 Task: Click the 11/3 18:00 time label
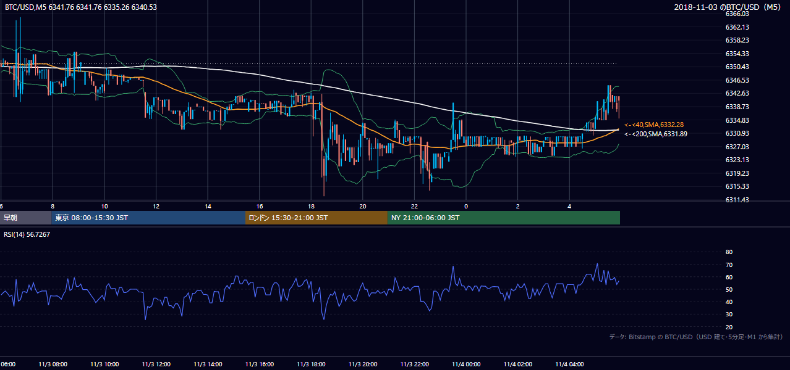[x=311, y=364]
